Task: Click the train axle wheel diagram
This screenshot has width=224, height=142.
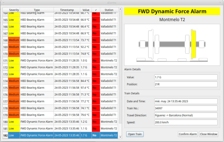Action: click(x=172, y=45)
